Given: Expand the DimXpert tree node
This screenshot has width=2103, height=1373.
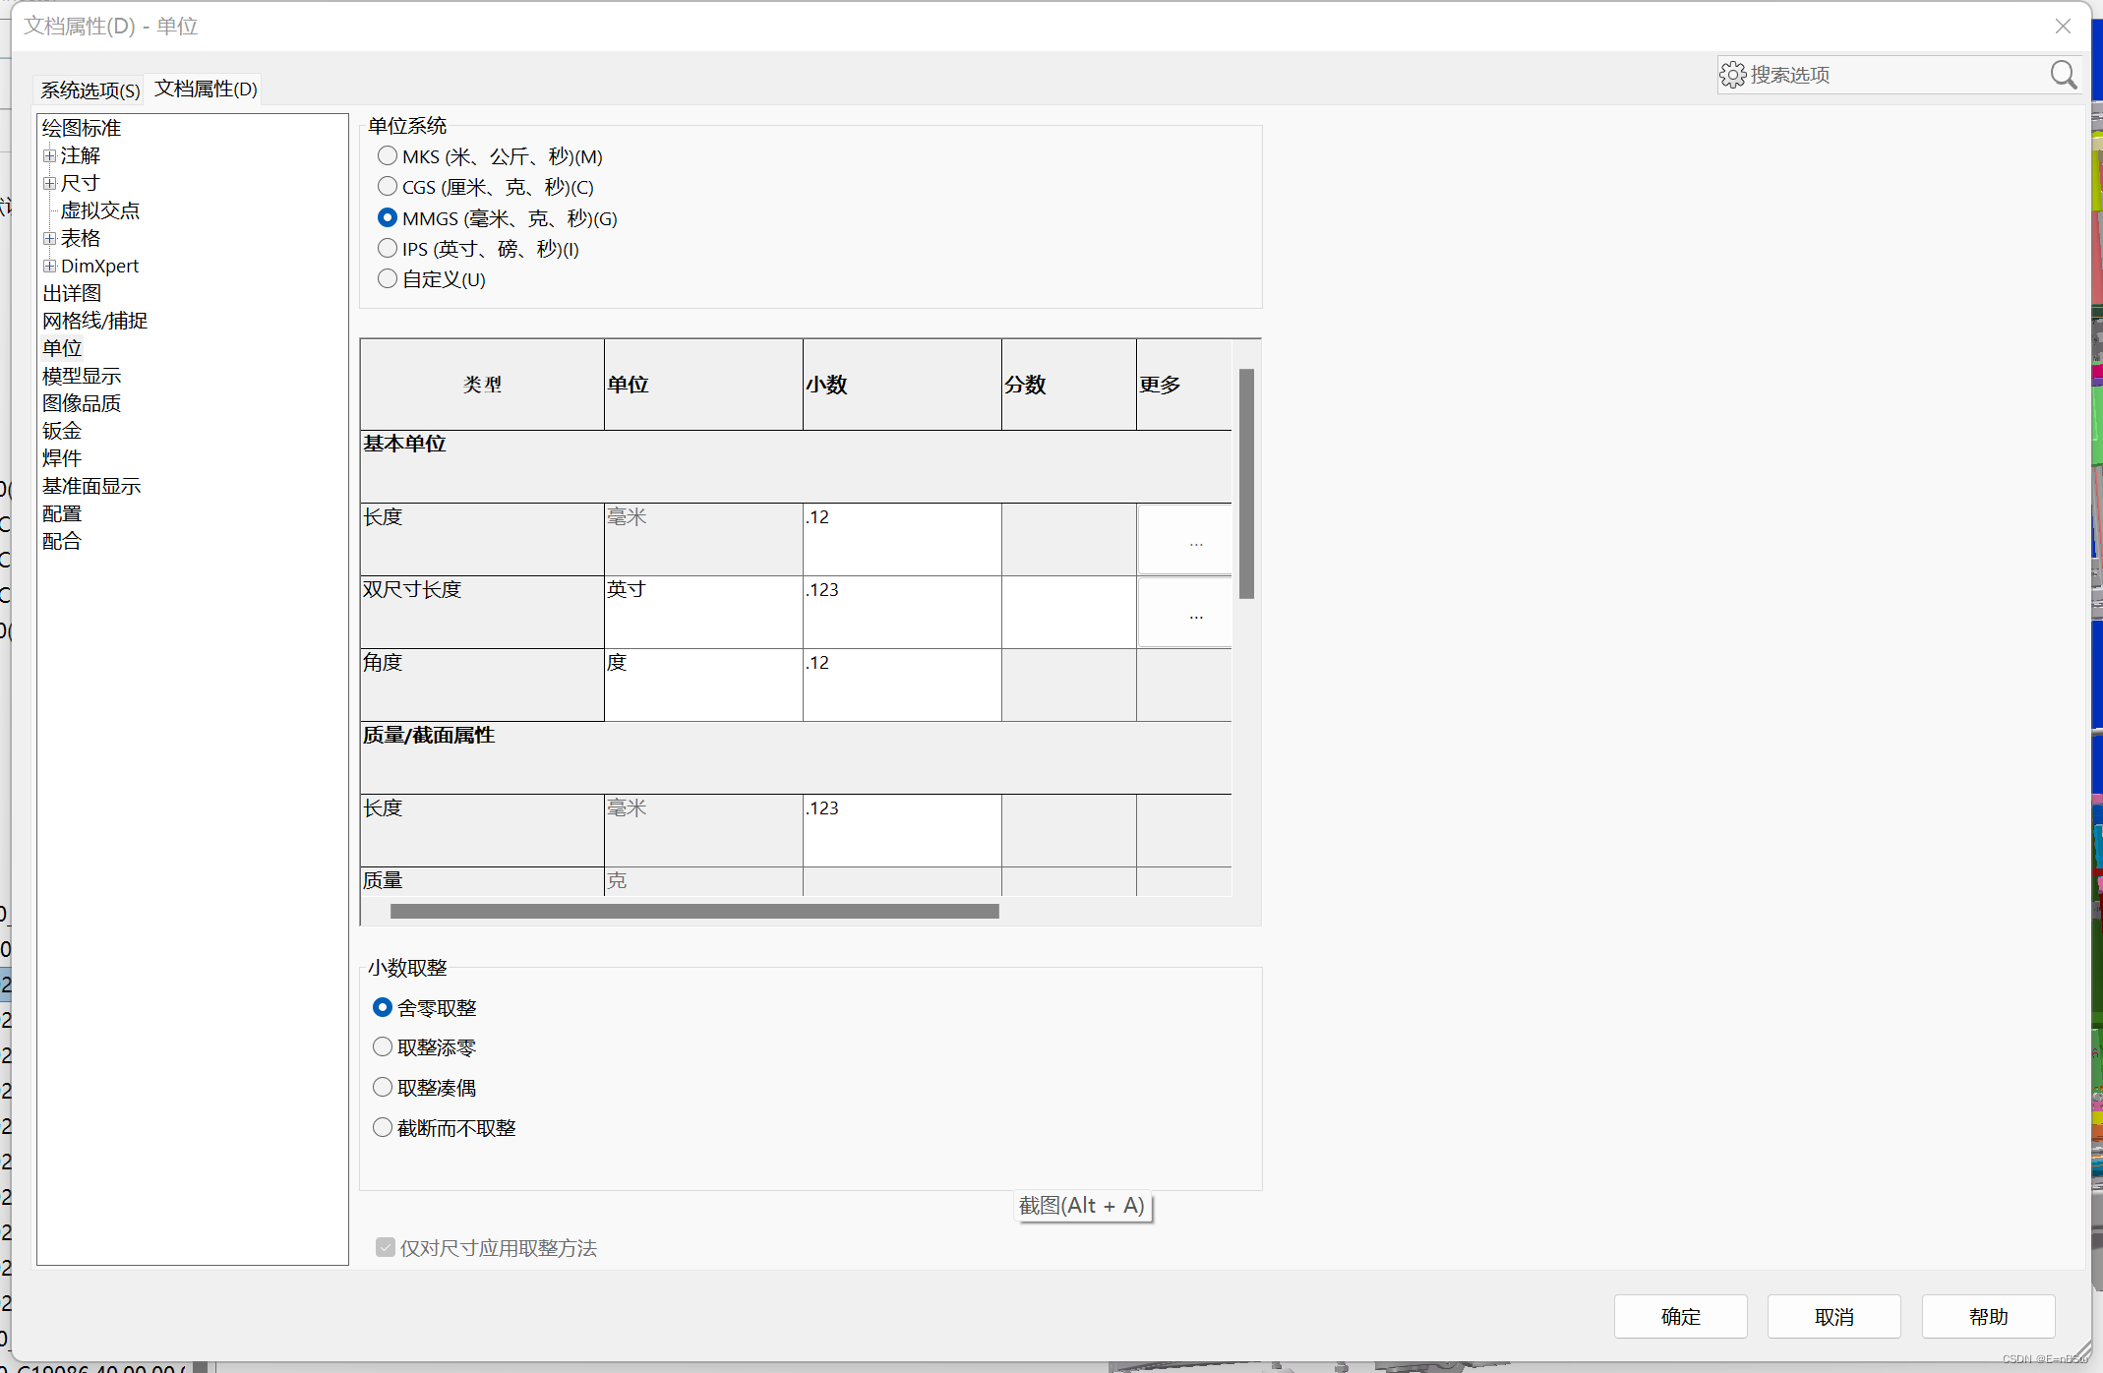Looking at the screenshot, I should [x=49, y=266].
